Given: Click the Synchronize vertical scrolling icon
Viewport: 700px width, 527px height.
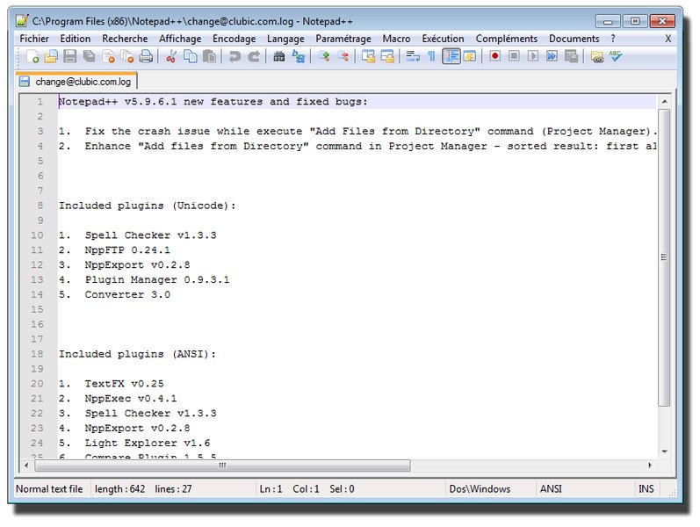Looking at the screenshot, I should [368, 57].
